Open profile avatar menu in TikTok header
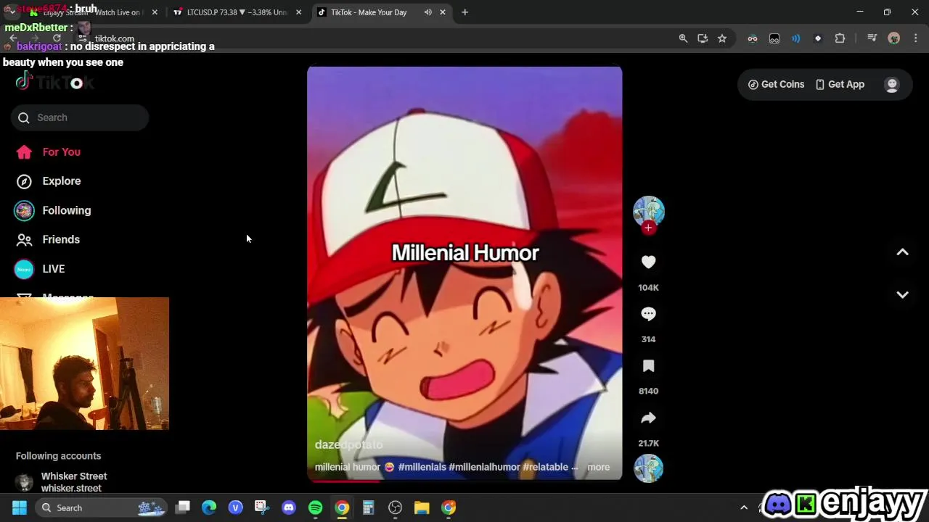The height and width of the screenshot is (522, 929). pos(892,84)
